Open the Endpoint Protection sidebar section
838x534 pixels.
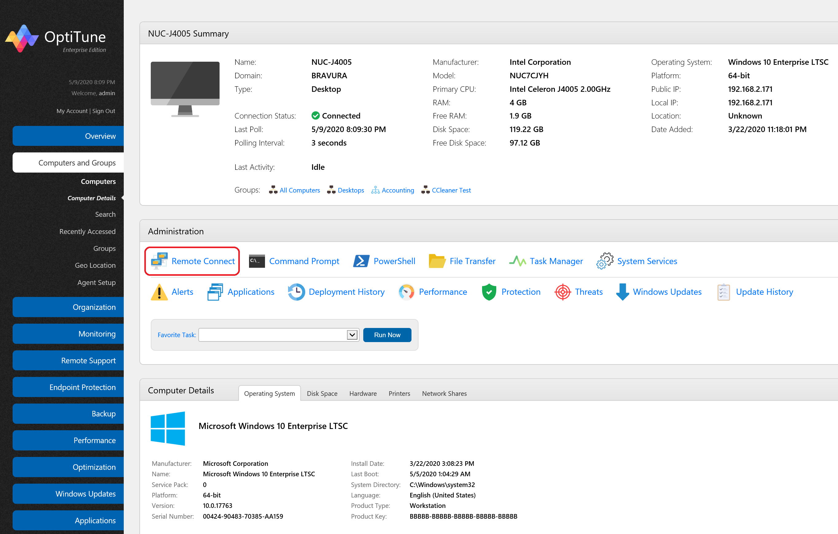(x=68, y=387)
